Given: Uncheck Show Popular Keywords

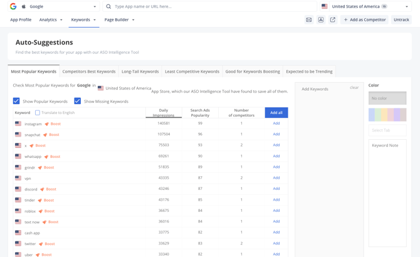Looking at the screenshot, I should click(x=16, y=101).
